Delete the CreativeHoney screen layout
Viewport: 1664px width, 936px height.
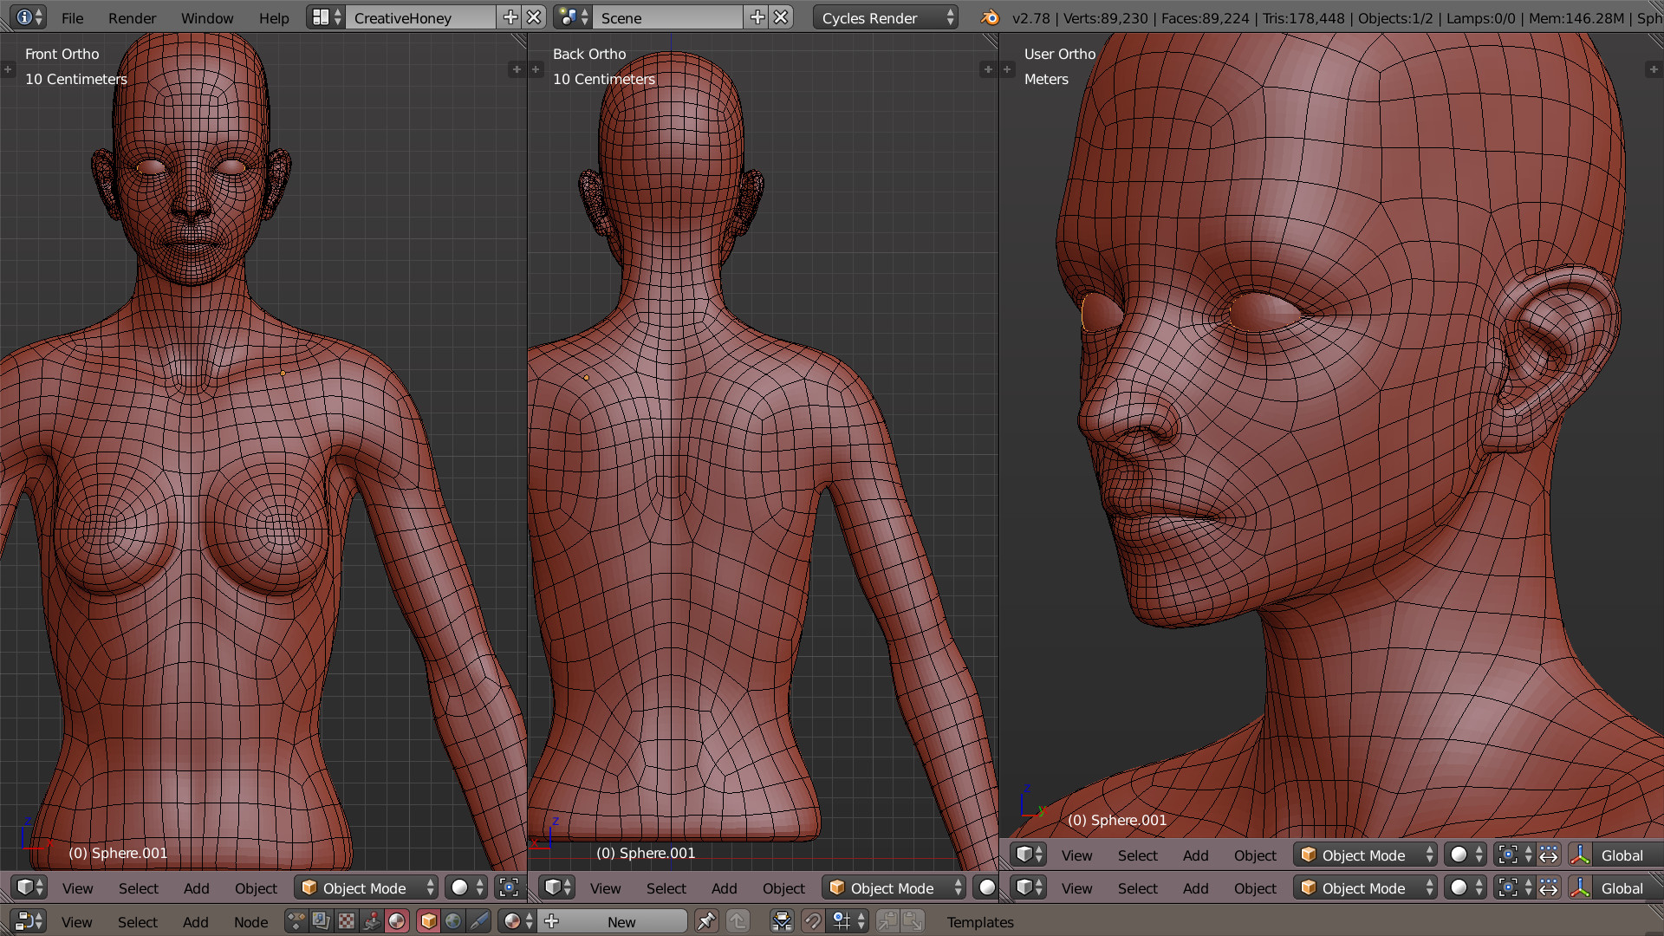point(534,17)
